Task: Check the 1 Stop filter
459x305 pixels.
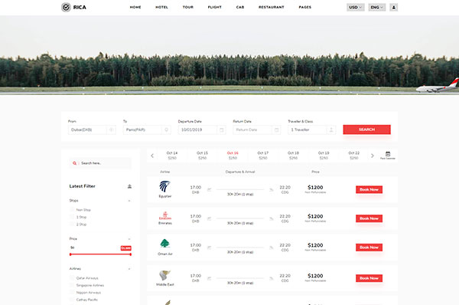Action: pyautogui.click(x=72, y=217)
